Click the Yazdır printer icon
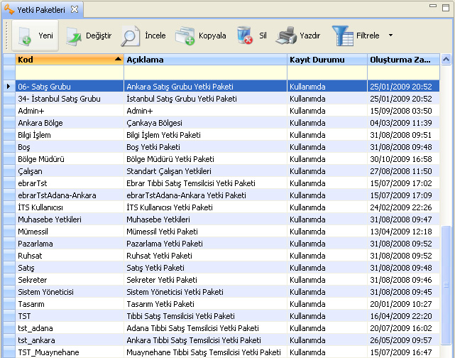The height and width of the screenshot is (358, 455). [x=286, y=36]
